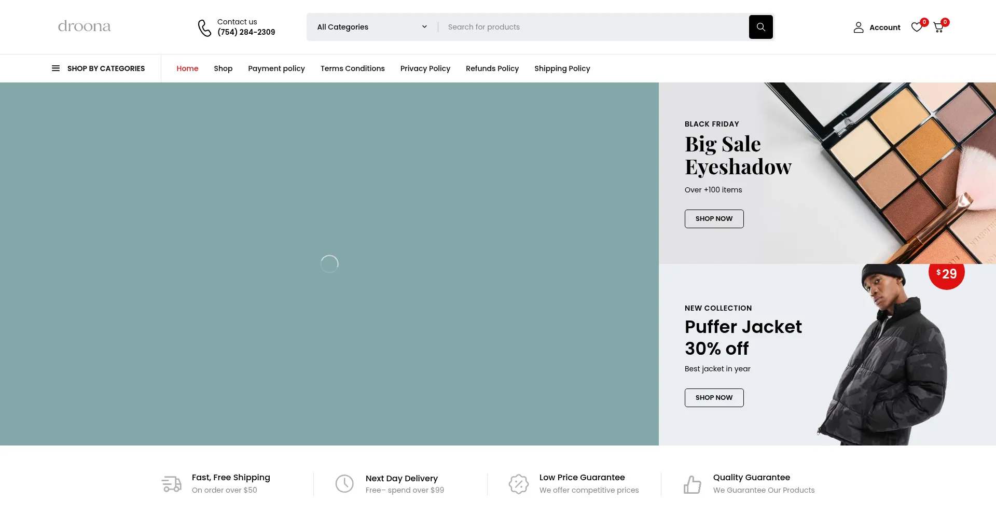
Task: Click the $29 price badge
Action: click(946, 274)
